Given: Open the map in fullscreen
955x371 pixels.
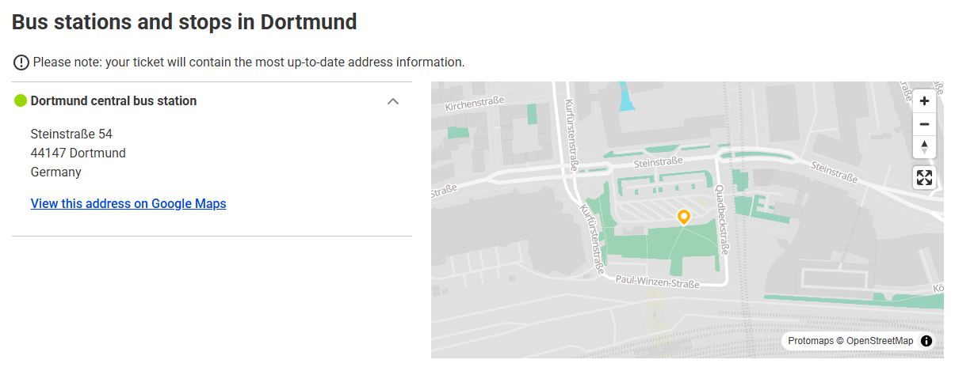Looking at the screenshot, I should (x=924, y=177).
